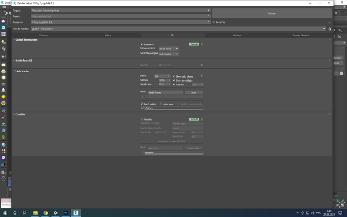Open the Secondary engine Light cache dropdown

[x=169, y=54]
